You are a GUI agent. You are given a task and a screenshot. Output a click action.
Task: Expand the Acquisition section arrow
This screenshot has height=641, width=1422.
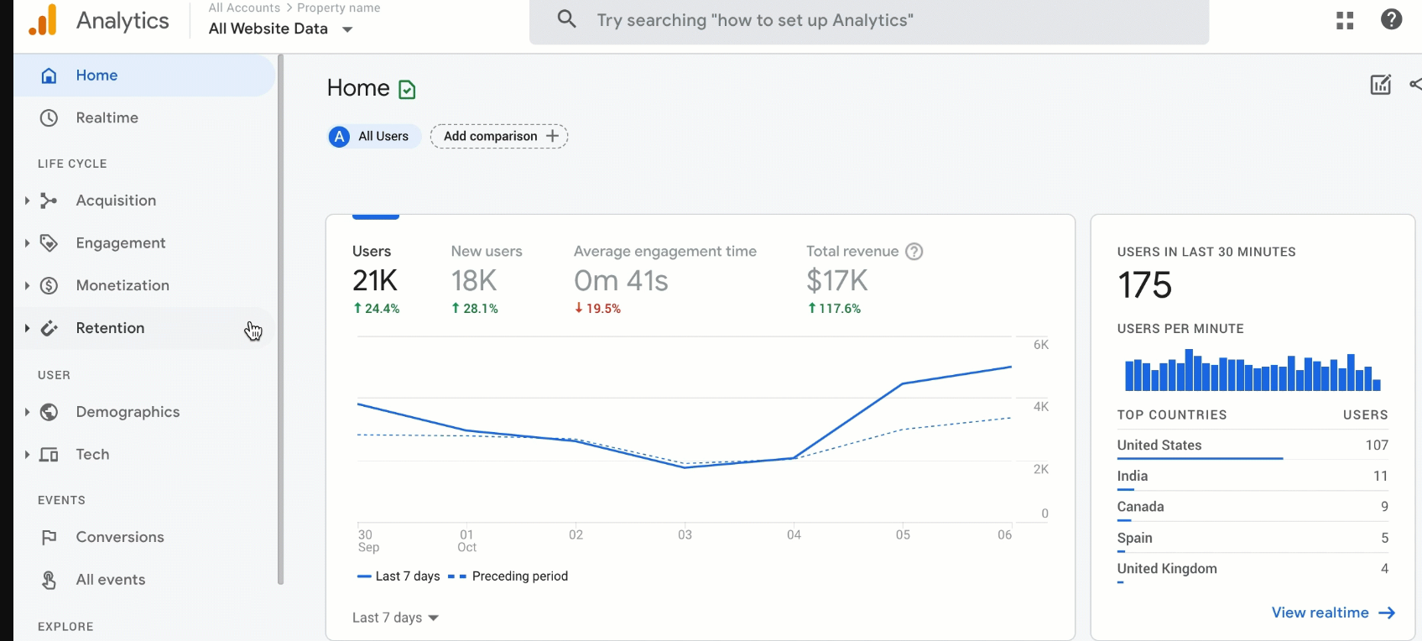[27, 201]
